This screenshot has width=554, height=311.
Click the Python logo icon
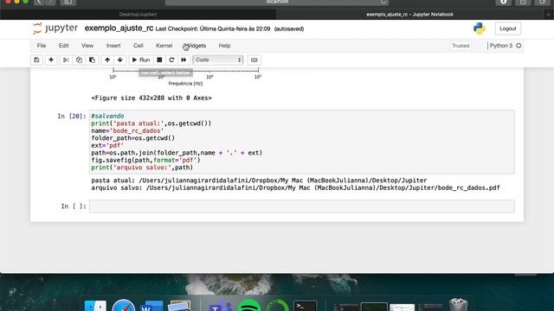(x=479, y=29)
